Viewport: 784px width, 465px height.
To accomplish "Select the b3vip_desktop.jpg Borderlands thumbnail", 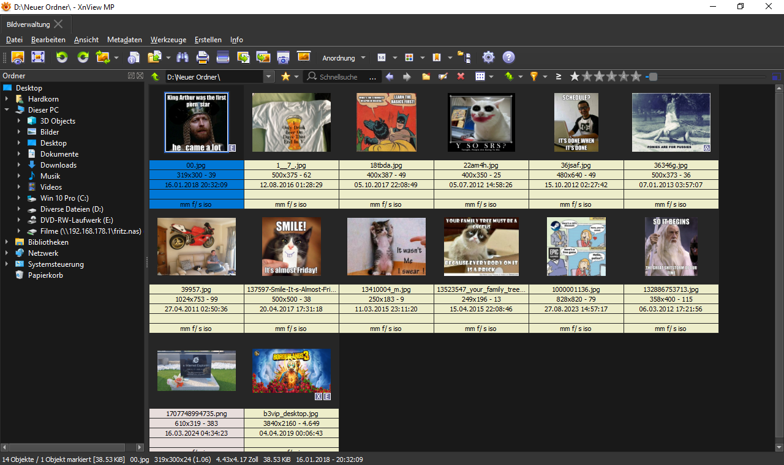I will coord(292,371).
